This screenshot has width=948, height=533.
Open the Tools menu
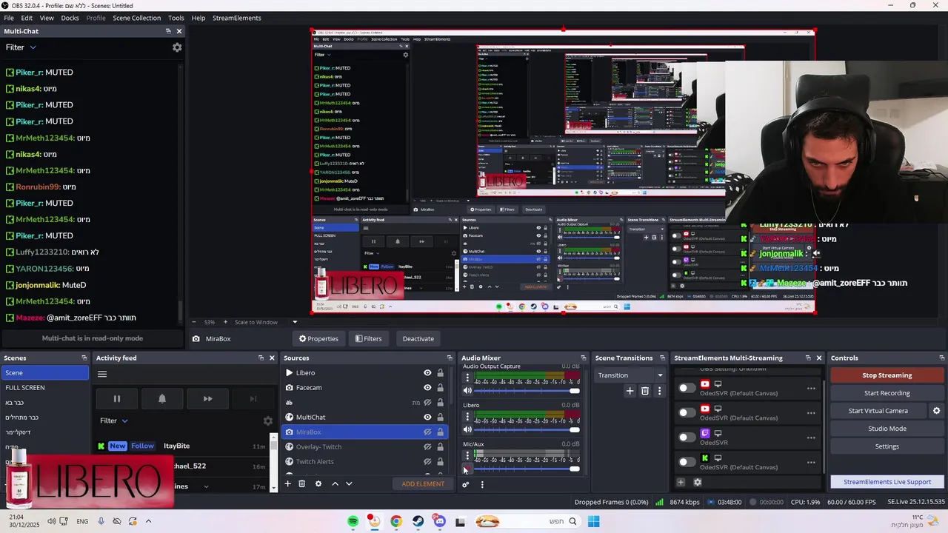click(176, 18)
